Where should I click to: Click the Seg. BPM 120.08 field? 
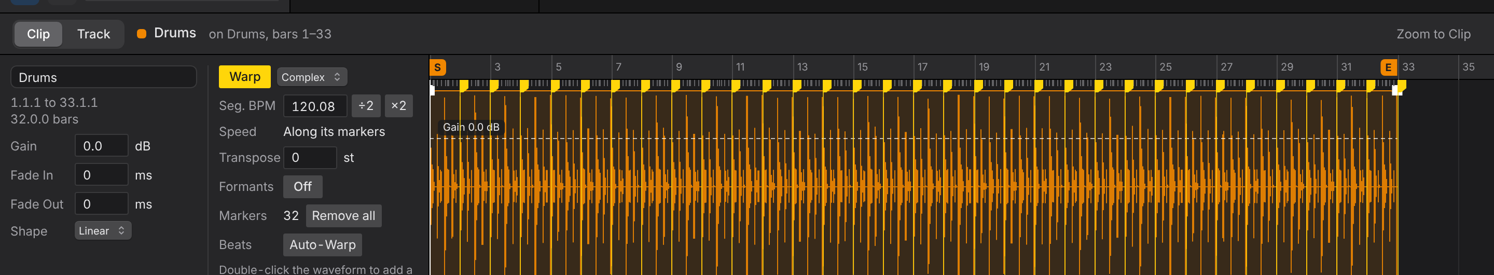[x=315, y=106]
